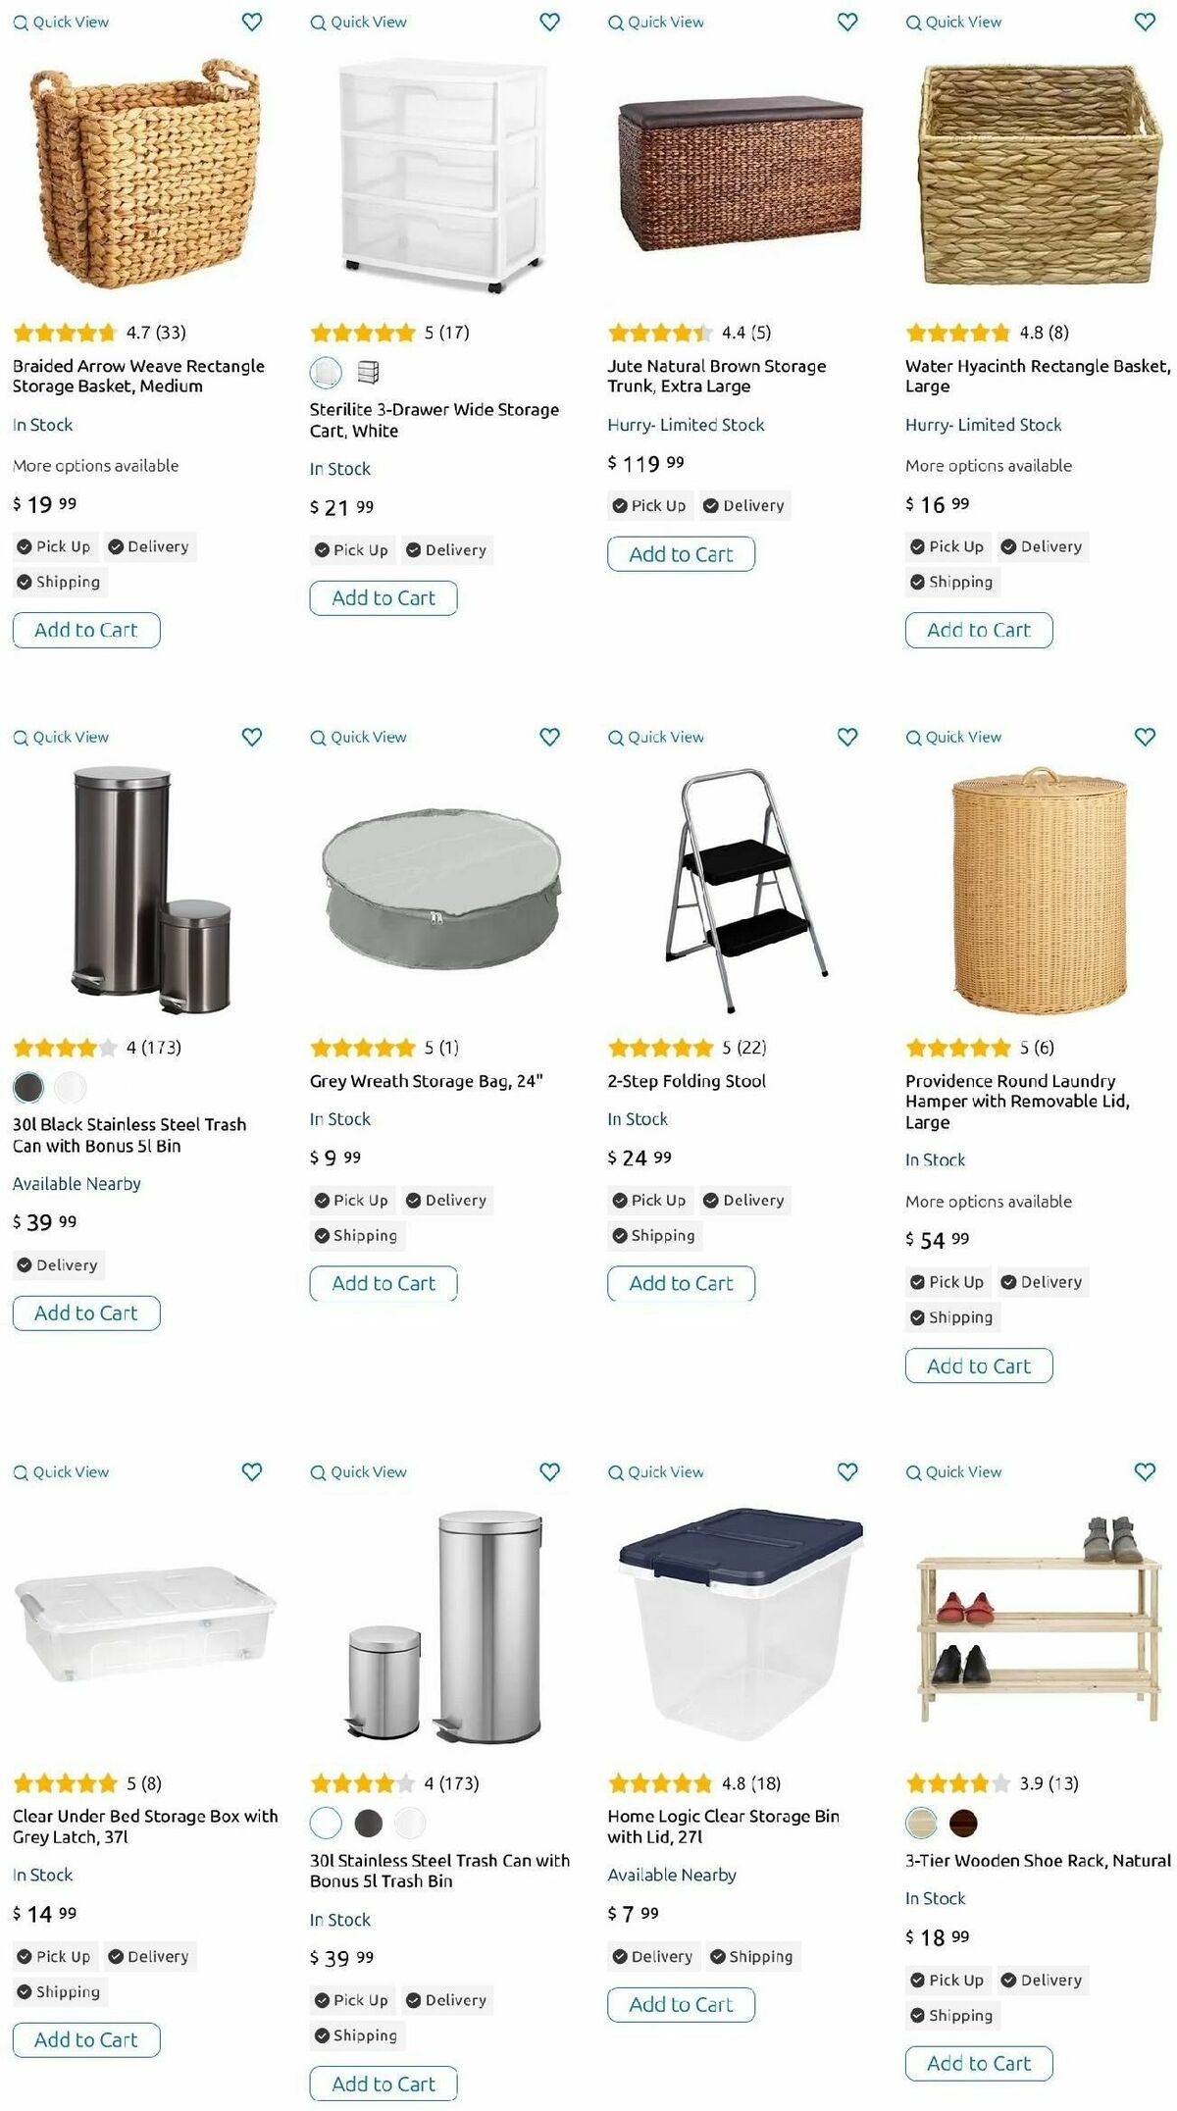The width and height of the screenshot is (1177, 2111).
Task: Open Quick View for 2-Step Folding Stool
Action: click(656, 737)
